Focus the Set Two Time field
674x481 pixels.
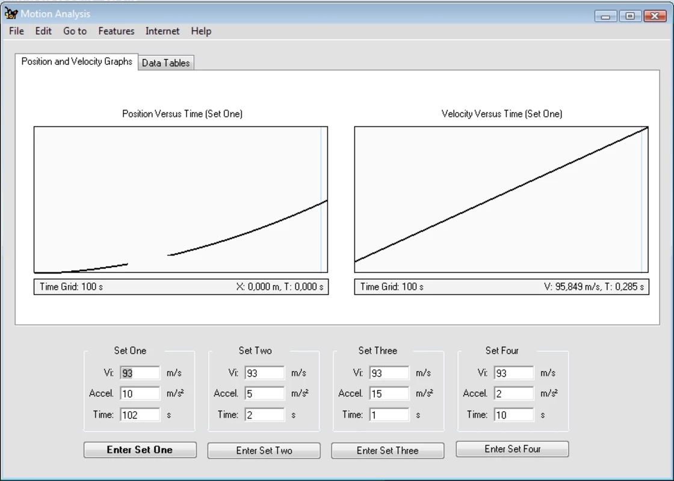point(264,415)
